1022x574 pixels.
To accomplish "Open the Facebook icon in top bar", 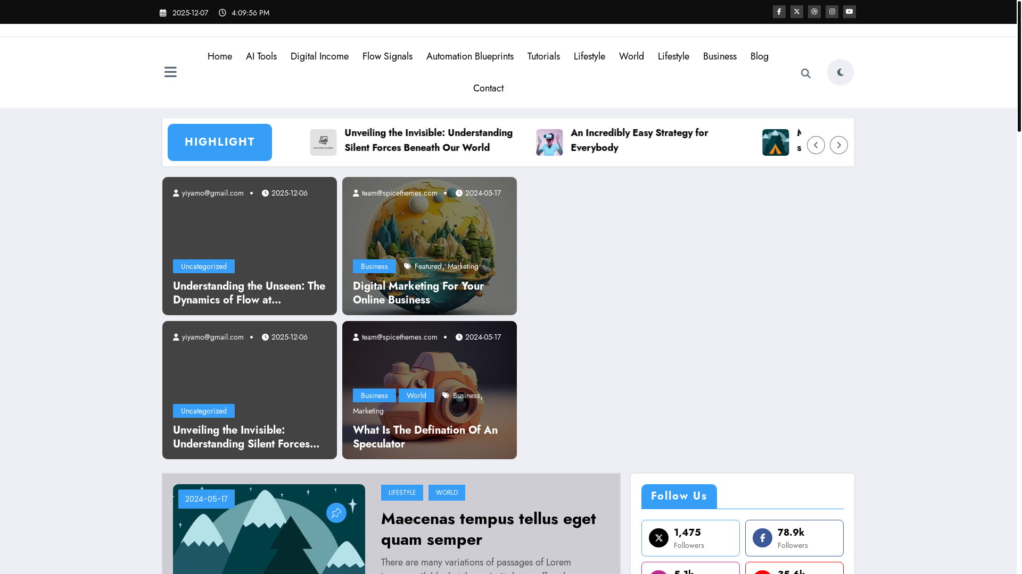I will (x=779, y=12).
